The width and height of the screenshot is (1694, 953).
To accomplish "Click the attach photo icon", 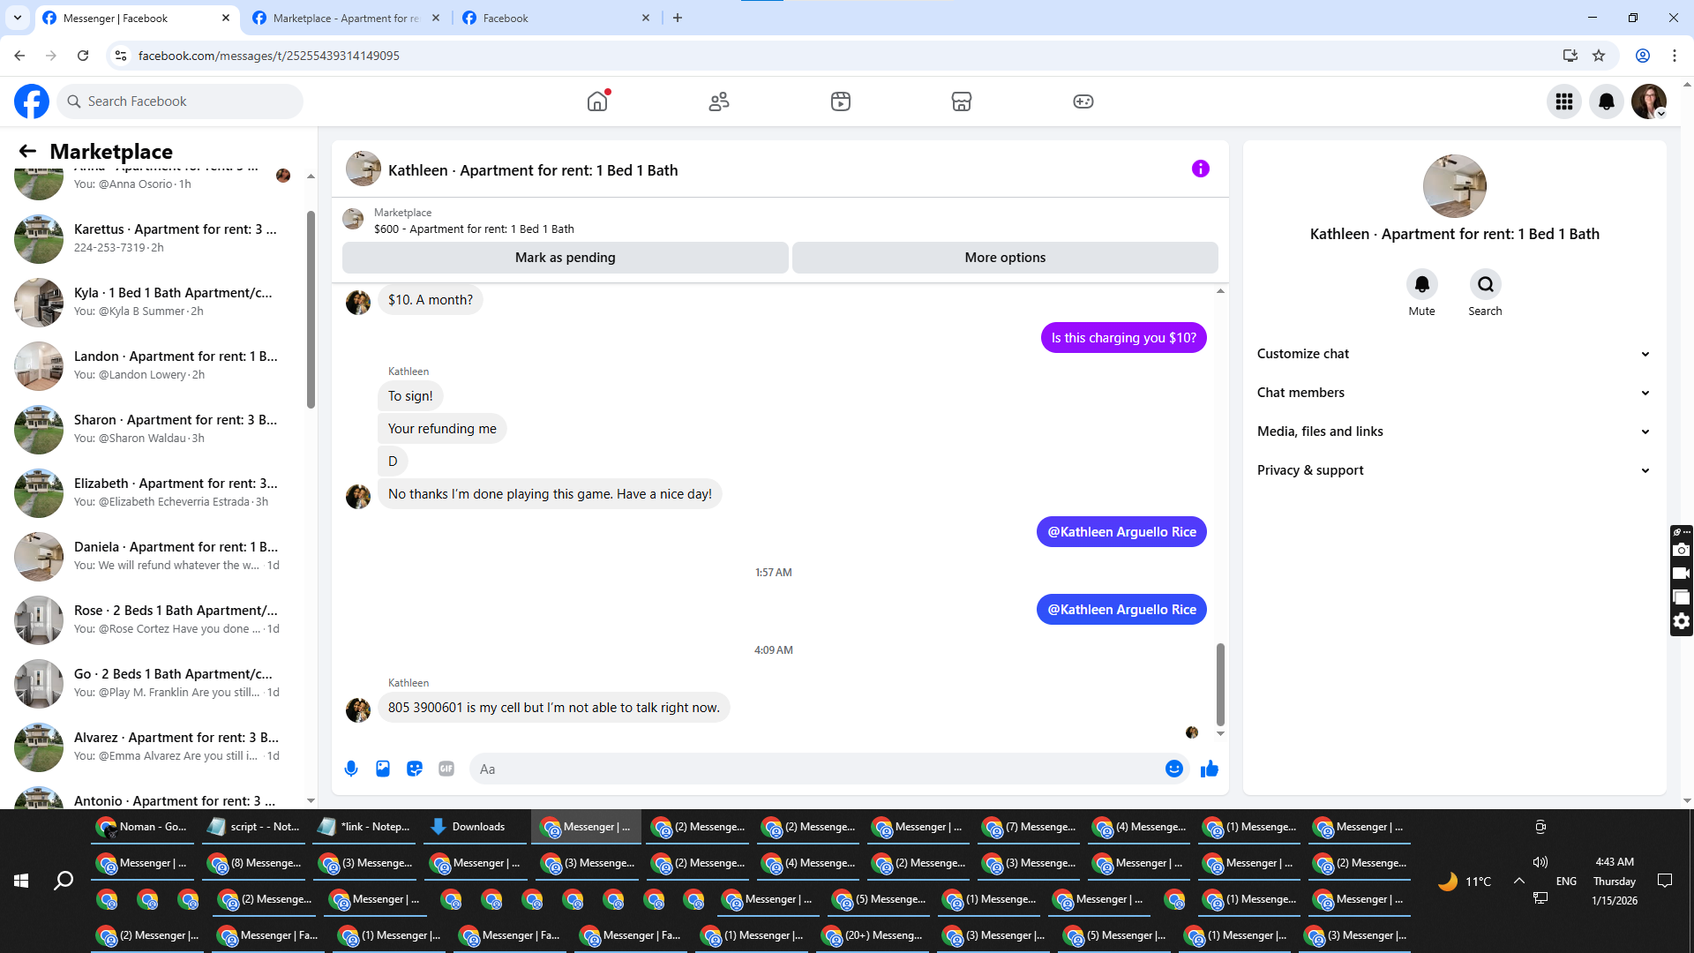I will point(383,769).
